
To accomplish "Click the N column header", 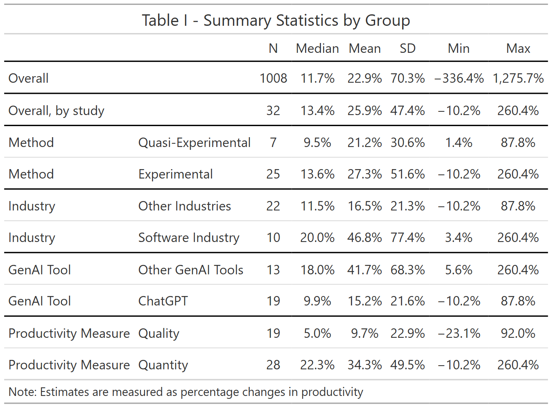I will click(273, 48).
